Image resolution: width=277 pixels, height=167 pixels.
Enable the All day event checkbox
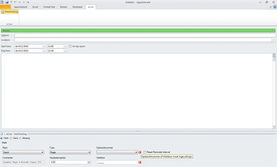point(70,46)
